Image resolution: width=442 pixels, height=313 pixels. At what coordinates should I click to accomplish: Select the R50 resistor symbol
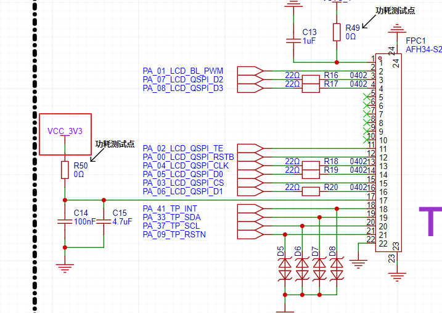pyautogui.click(x=65, y=170)
